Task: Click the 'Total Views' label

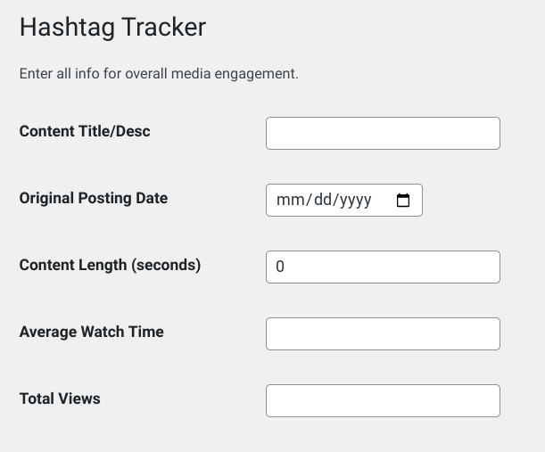Action: 60,399
